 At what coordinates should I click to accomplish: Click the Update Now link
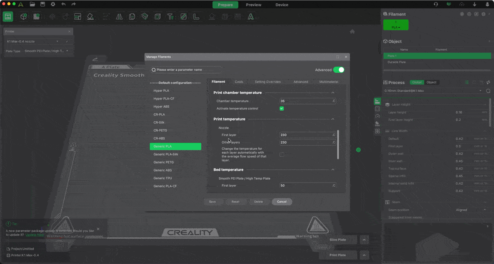point(35,235)
